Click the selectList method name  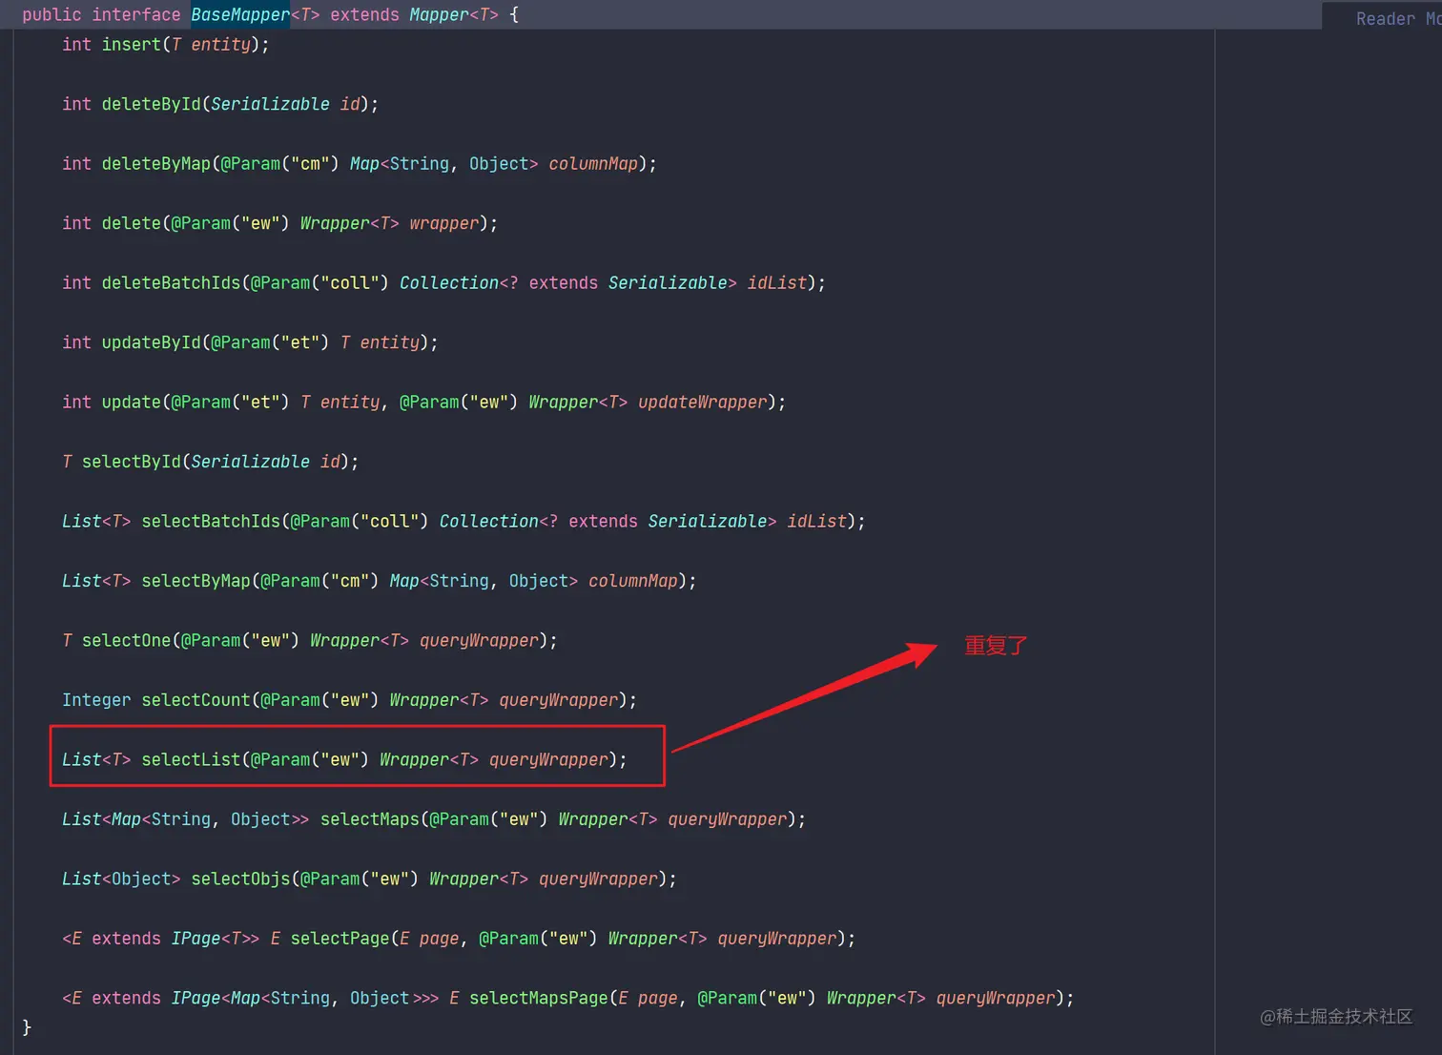pos(192,760)
